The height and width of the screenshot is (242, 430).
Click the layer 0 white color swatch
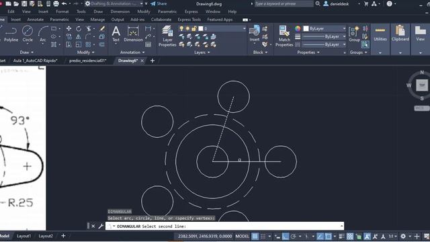(x=201, y=28)
